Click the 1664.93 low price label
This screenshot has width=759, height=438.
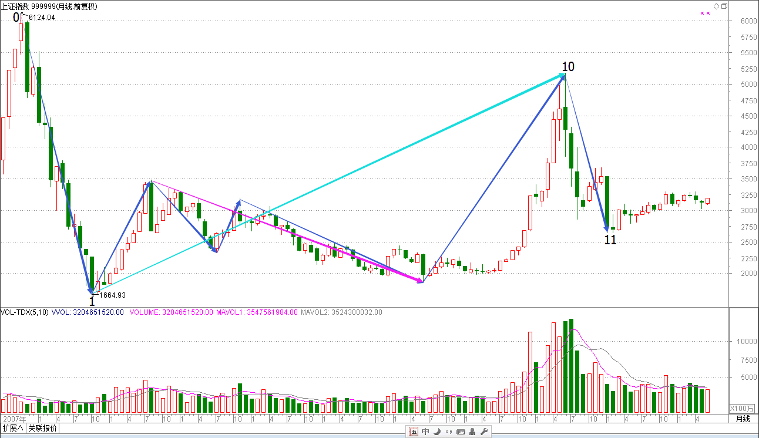(112, 295)
